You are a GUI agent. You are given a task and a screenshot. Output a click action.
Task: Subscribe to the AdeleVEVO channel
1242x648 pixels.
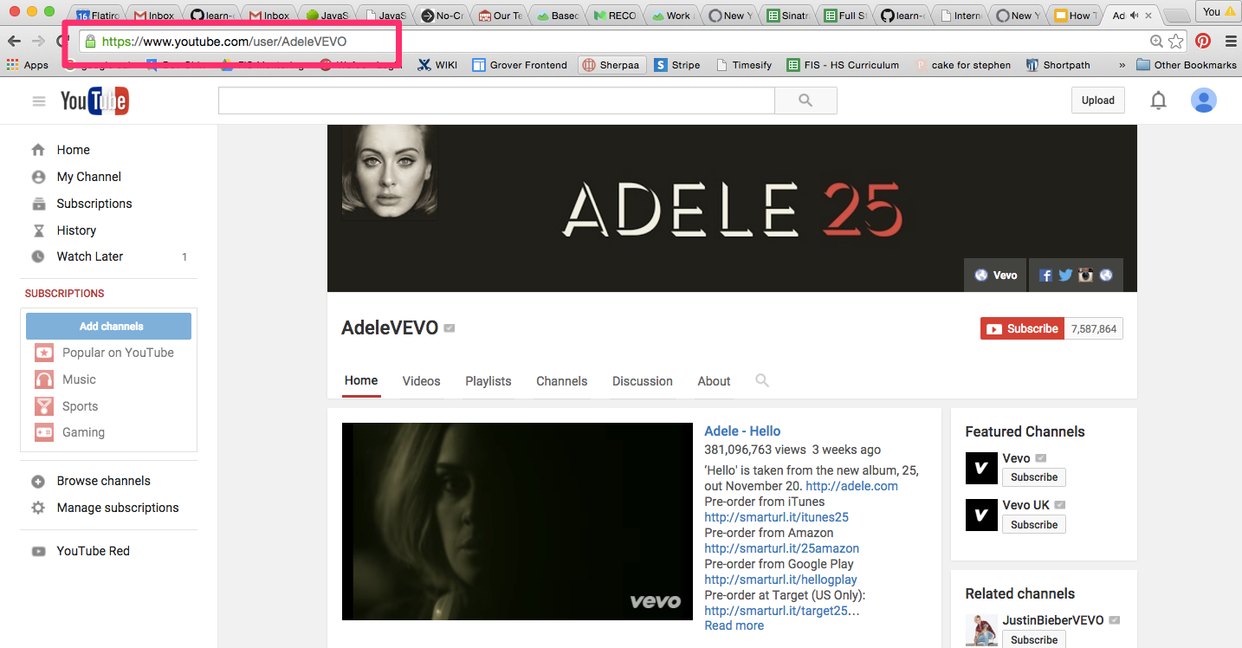point(1022,328)
